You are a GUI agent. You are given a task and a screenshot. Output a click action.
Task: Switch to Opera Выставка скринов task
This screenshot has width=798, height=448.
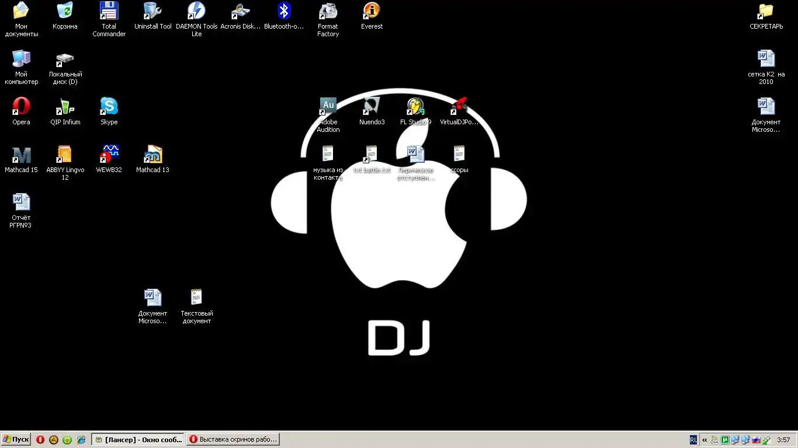pyautogui.click(x=233, y=440)
